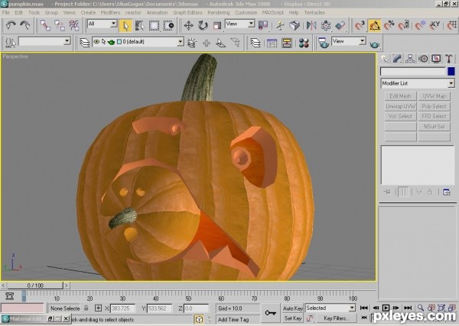Click Remove Modifier trash icon below stack
This screenshot has width=459, height=326.
[430, 192]
